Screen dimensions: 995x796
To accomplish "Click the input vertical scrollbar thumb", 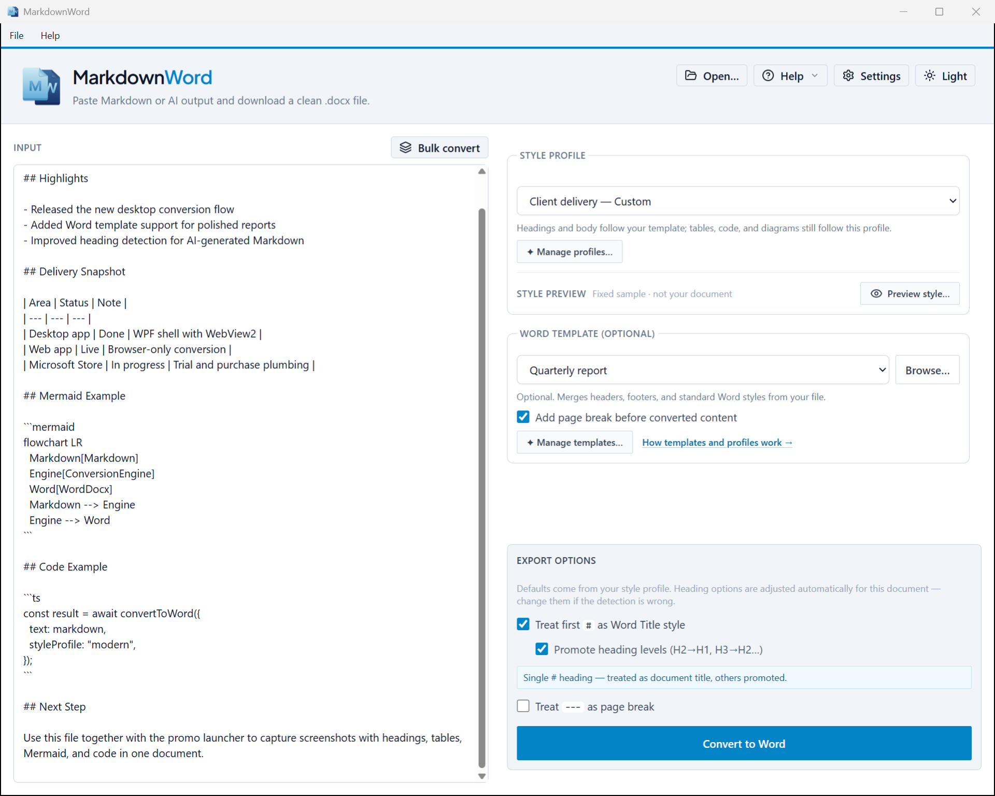I will coord(482,487).
